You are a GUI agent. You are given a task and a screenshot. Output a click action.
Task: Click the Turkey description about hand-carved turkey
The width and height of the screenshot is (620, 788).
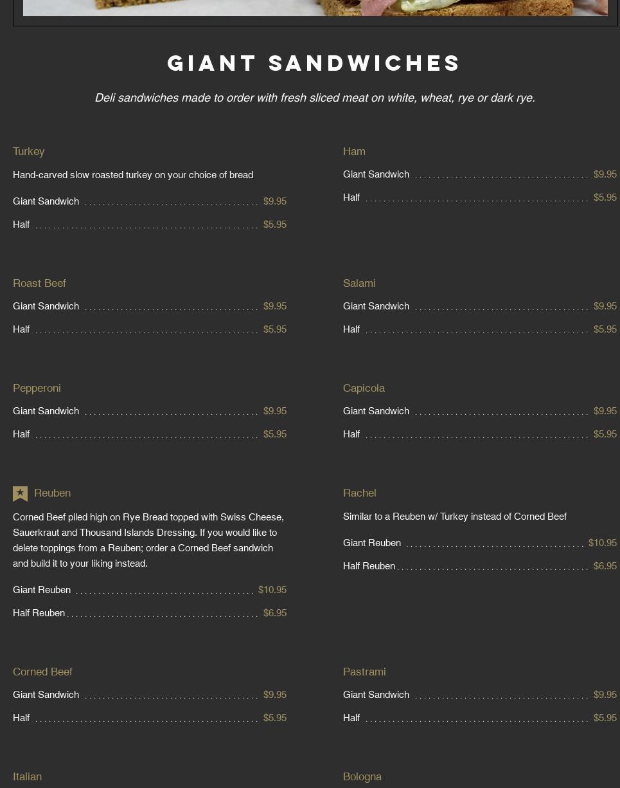(133, 175)
